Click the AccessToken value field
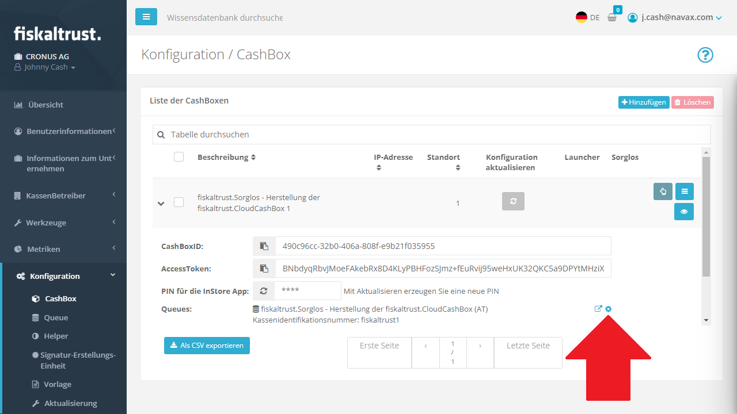 click(x=443, y=269)
